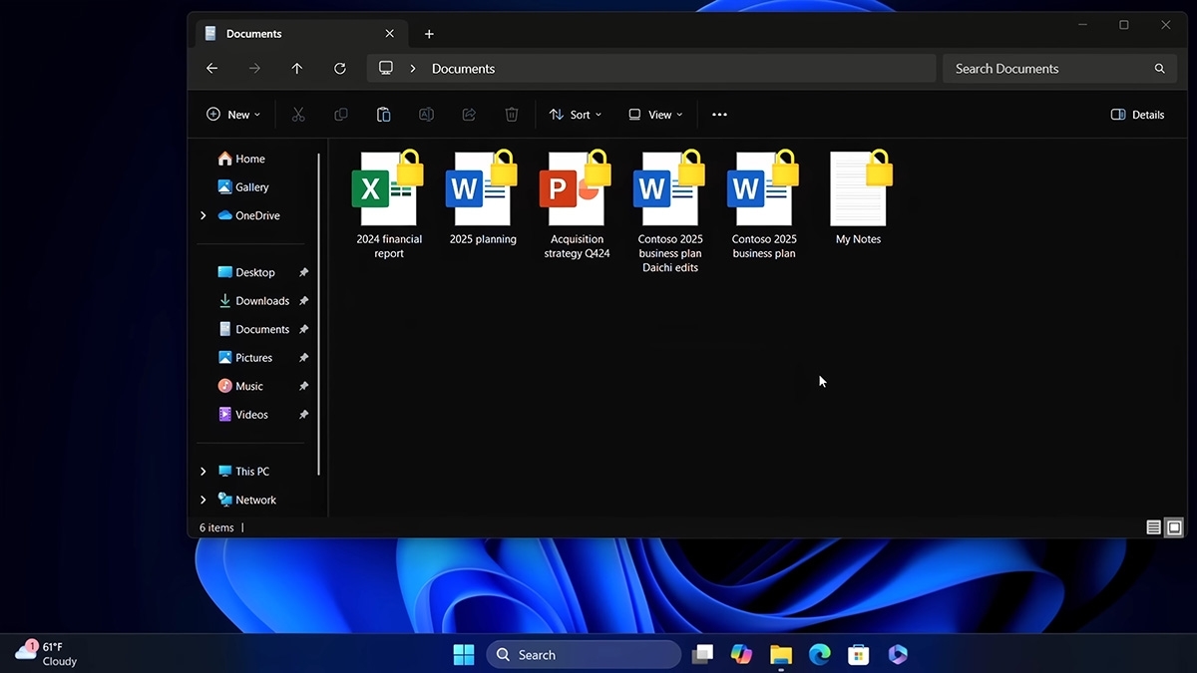
Task: Expand the OneDrive tree node
Action: [x=203, y=215]
